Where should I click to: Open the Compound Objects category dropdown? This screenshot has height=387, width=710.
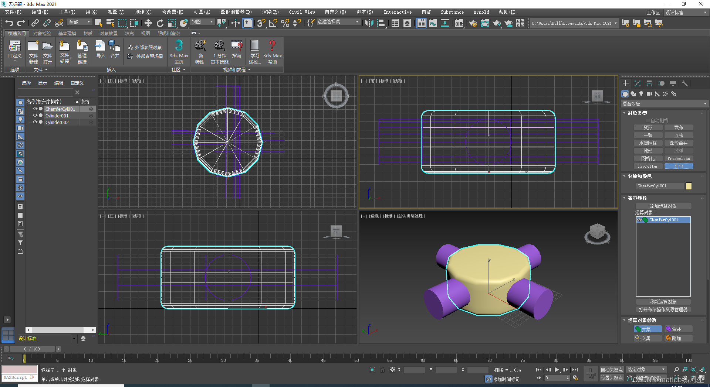664,104
